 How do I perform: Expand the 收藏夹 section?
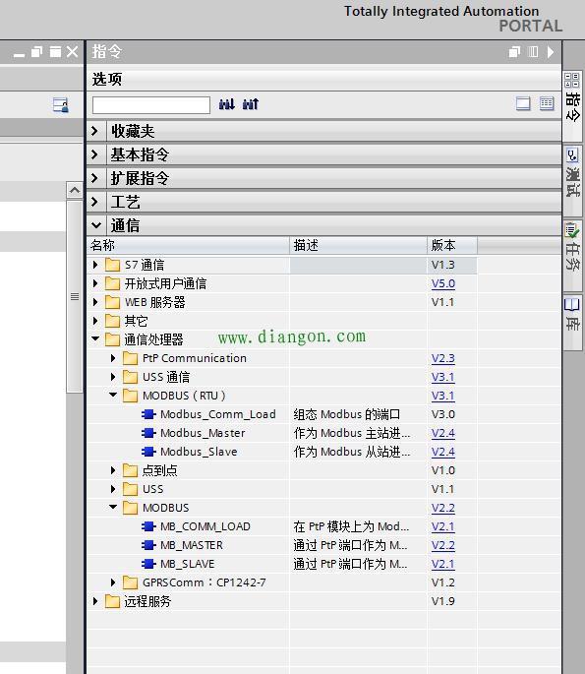[95, 131]
